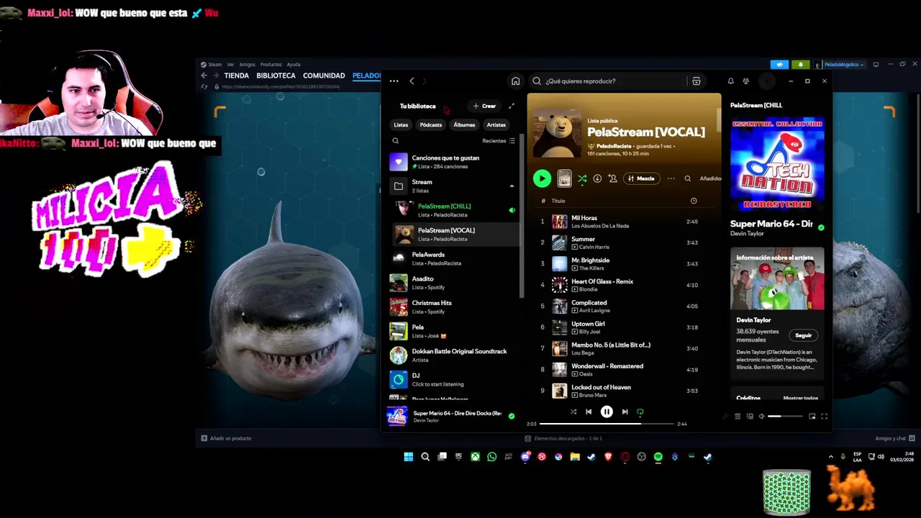Open Amigos y chat in Steam

pos(894,438)
